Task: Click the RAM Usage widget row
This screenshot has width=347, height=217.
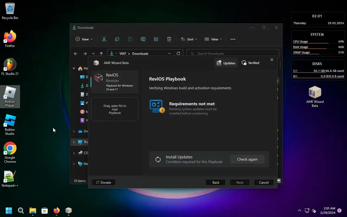Action: (319, 47)
